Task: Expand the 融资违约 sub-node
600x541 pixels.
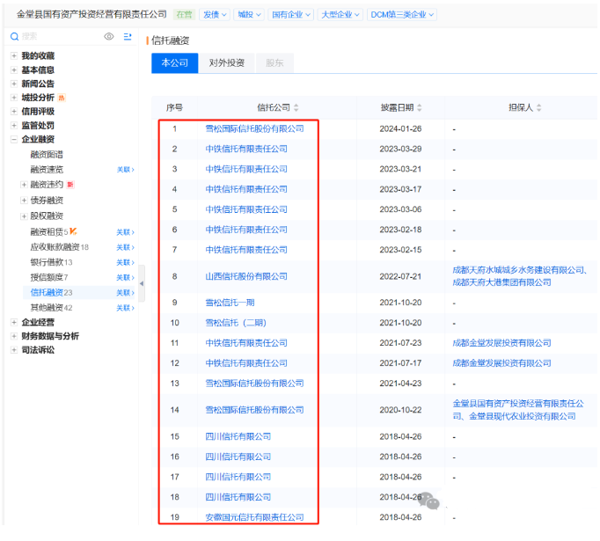Action: coord(24,185)
